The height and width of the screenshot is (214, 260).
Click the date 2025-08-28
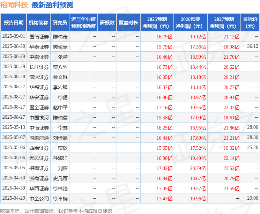[14, 77]
